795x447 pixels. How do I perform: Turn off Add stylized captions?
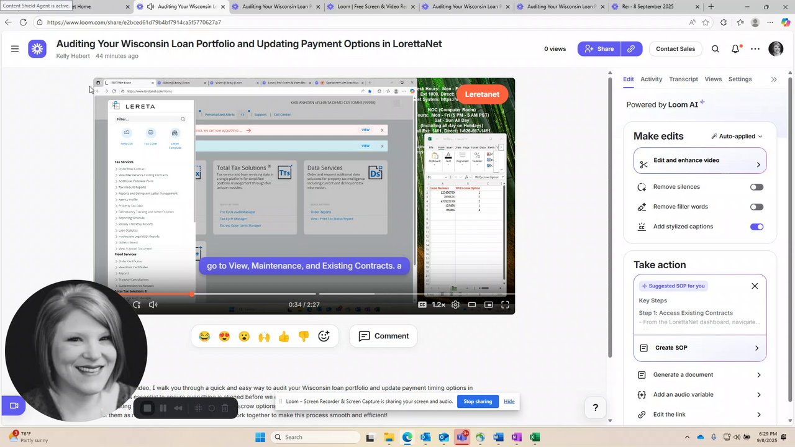click(x=756, y=227)
